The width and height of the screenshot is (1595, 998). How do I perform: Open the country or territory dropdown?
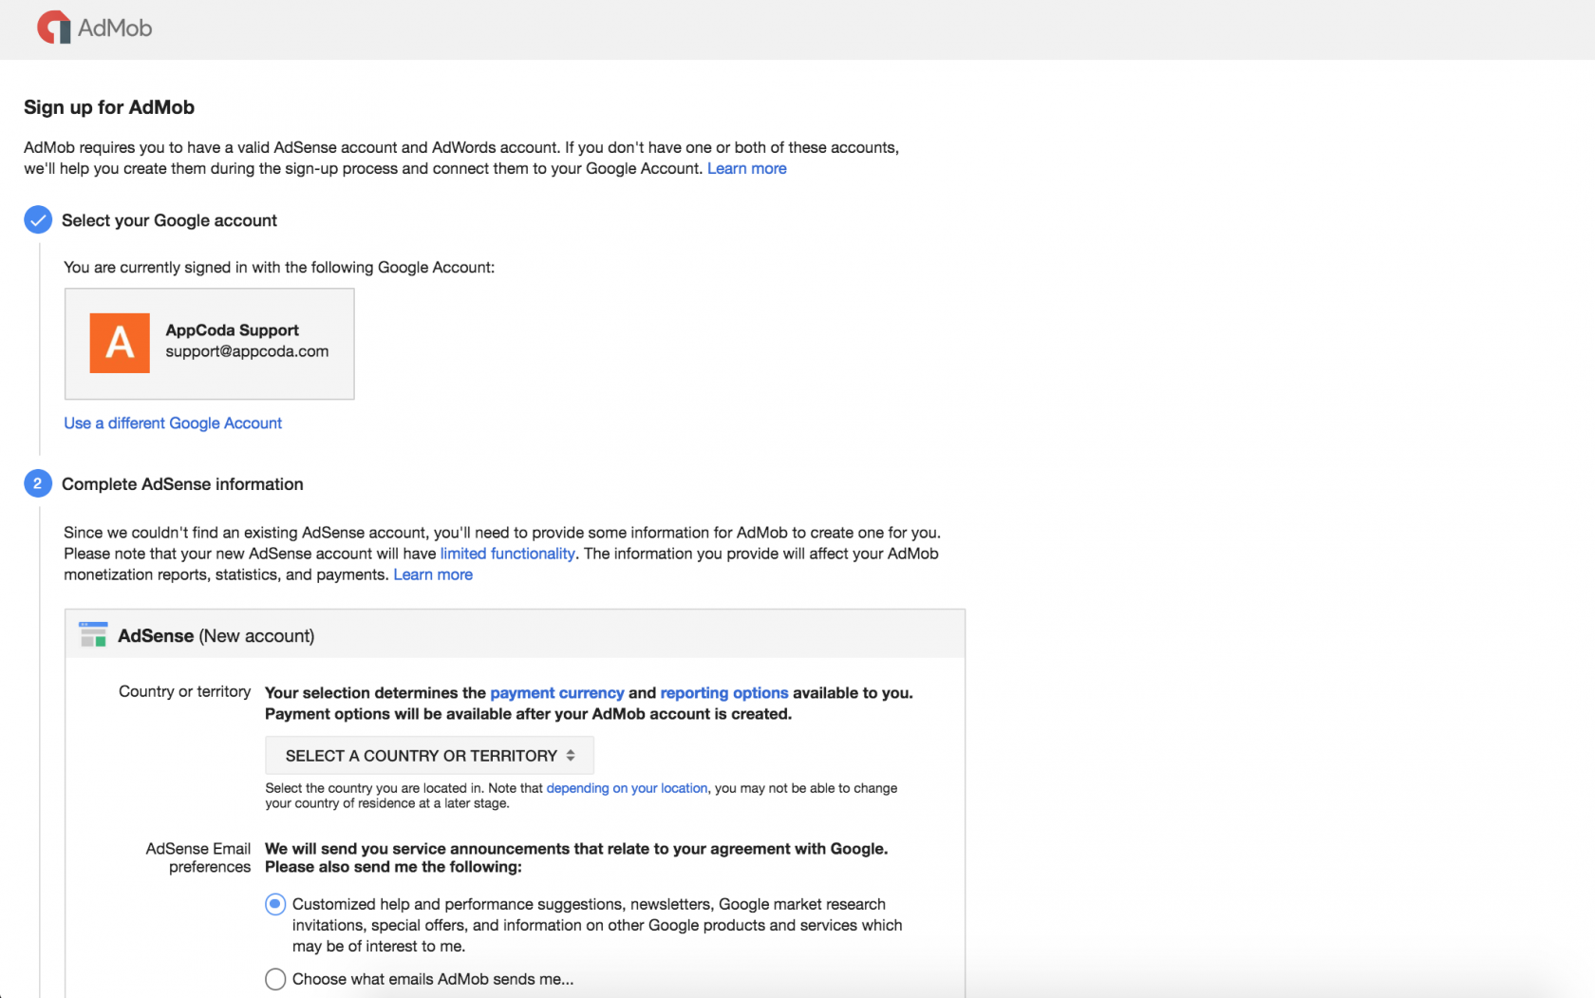[429, 755]
